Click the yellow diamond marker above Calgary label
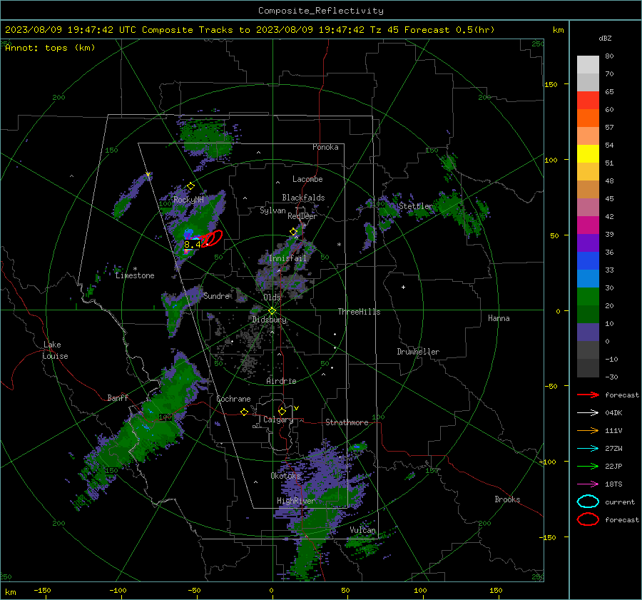Screen dimensions: 642x600 coord(282,411)
